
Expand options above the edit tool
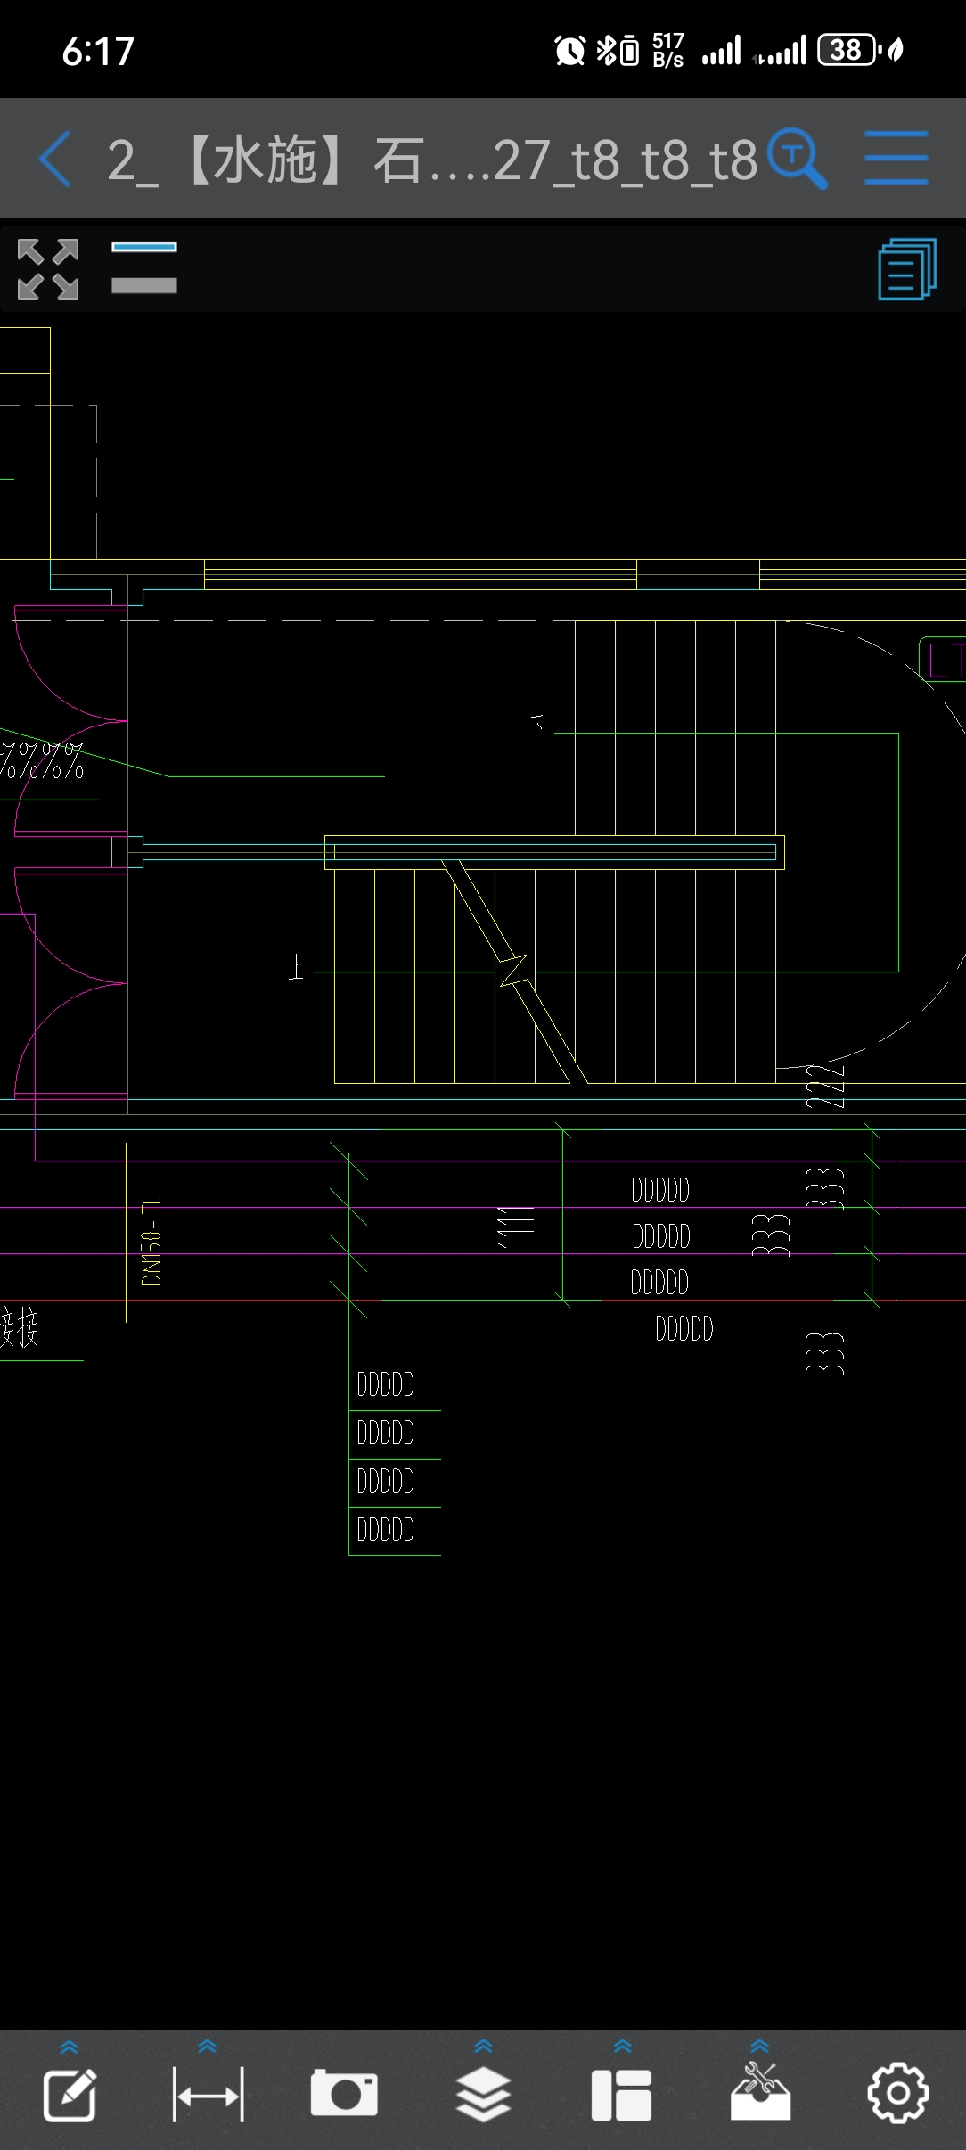(70, 2047)
